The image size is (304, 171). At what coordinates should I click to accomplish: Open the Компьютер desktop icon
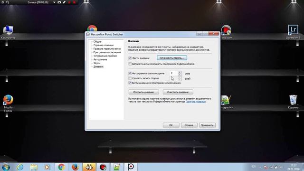pyautogui.click(x=8, y=32)
